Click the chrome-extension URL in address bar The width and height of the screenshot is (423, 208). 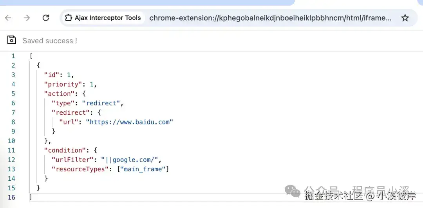coord(270,18)
